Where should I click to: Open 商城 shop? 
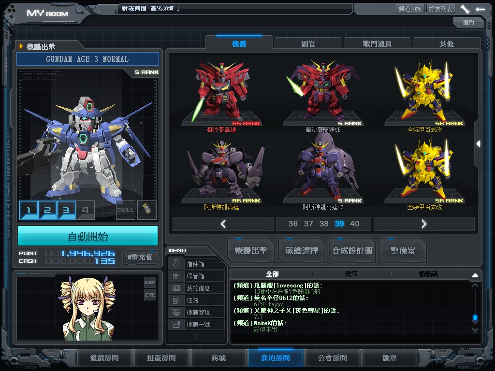pyautogui.click(x=218, y=358)
